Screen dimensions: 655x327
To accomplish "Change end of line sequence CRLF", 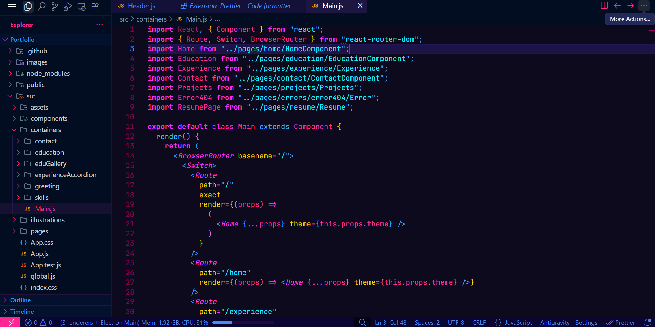I will (479, 322).
